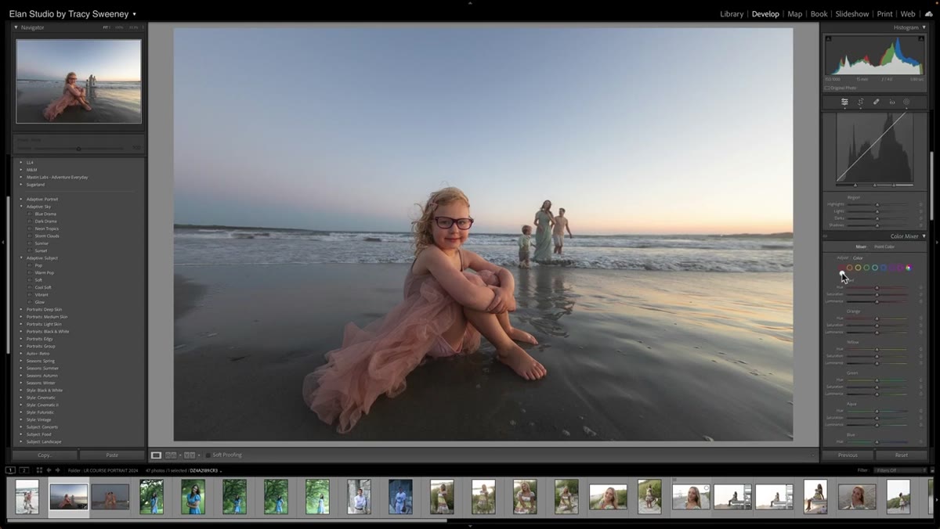Switch to the Map module
940x529 pixels.
click(x=794, y=14)
